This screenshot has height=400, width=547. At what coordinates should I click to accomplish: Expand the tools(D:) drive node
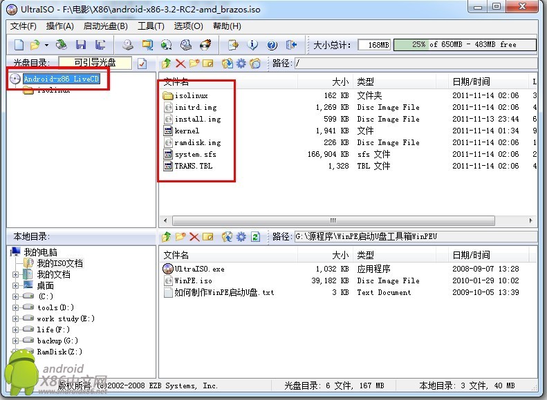point(15,307)
